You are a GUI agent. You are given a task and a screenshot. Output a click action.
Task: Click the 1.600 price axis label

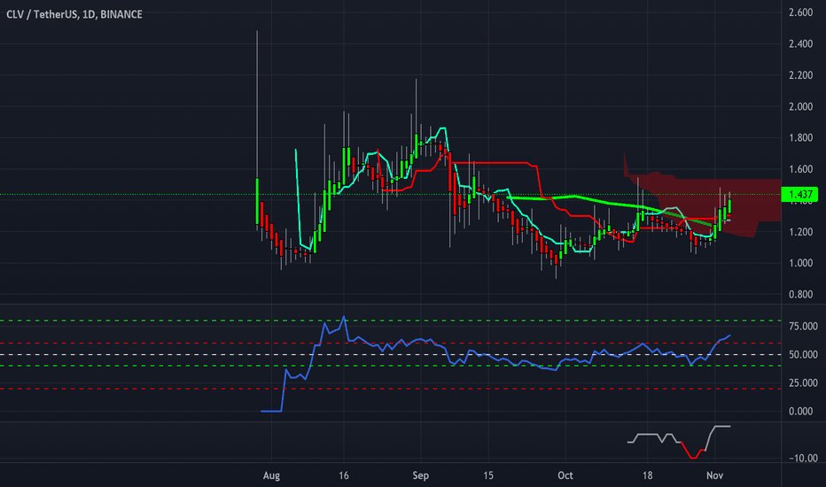[x=800, y=169]
